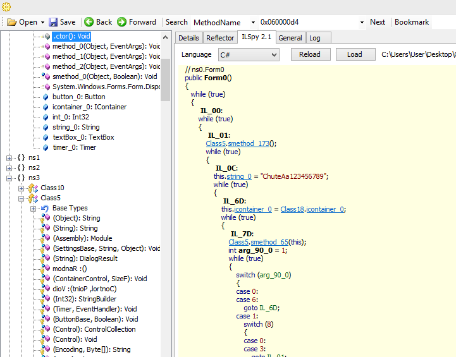456x357 pixels.
Task: Click the modnaR method icon
Action: tap(46, 269)
